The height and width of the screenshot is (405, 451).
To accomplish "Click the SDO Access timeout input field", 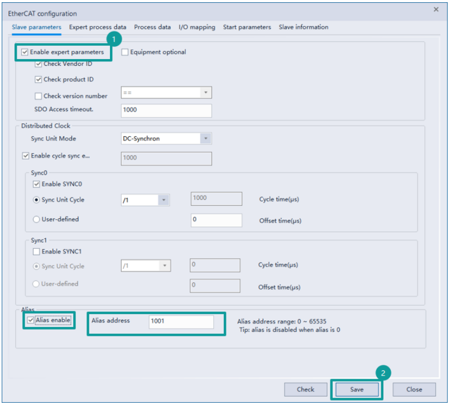I will click(166, 110).
